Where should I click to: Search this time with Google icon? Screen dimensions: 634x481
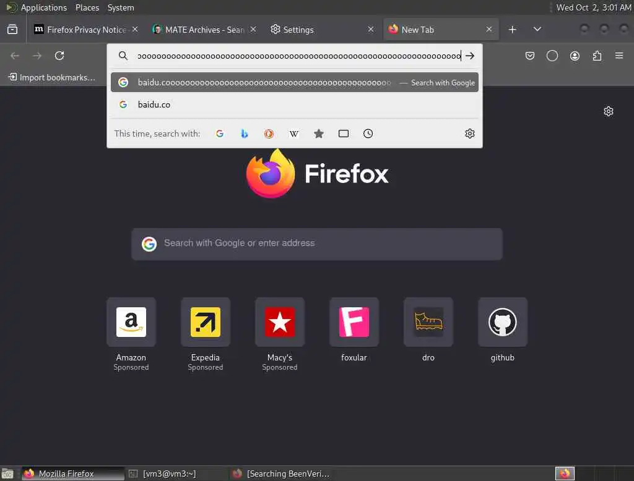(220, 134)
